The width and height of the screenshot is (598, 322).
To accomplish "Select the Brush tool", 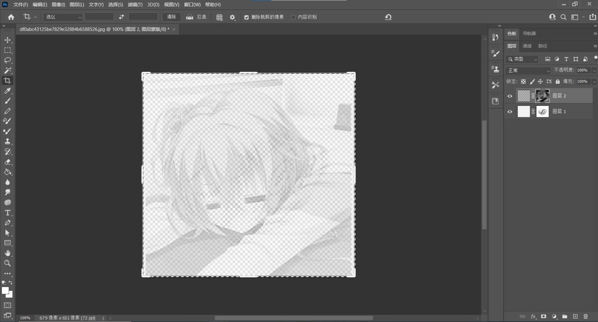I will click(x=8, y=101).
